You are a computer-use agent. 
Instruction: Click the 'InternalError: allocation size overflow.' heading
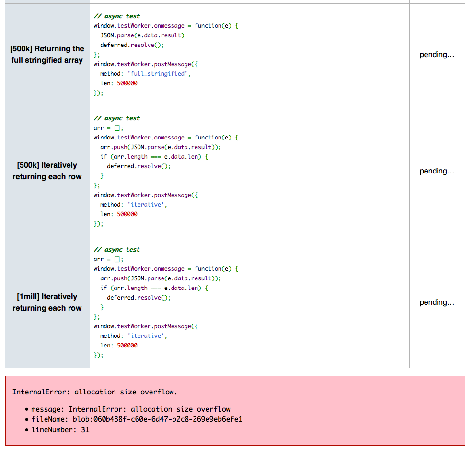pyautogui.click(x=95, y=392)
